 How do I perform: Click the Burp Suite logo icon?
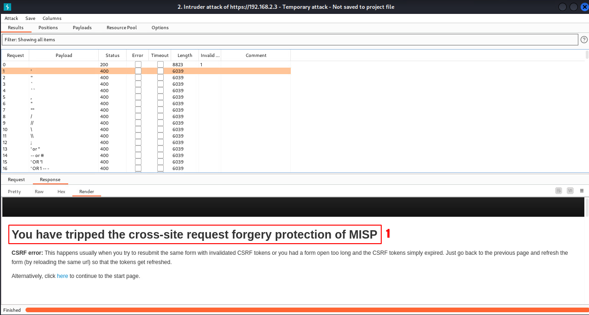tap(7, 7)
